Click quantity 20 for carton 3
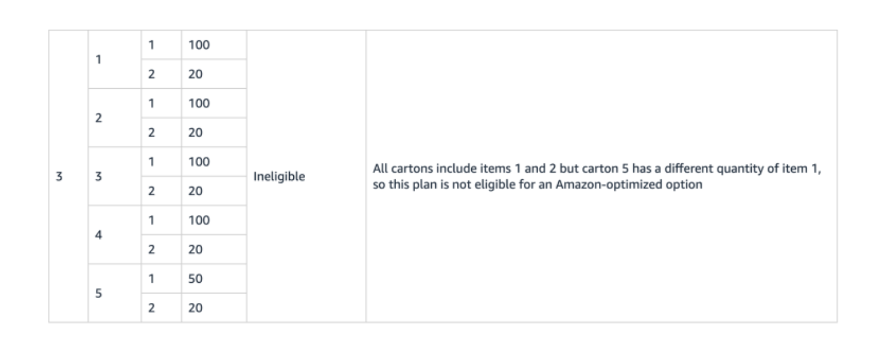This screenshot has width=887, height=355. point(196,191)
